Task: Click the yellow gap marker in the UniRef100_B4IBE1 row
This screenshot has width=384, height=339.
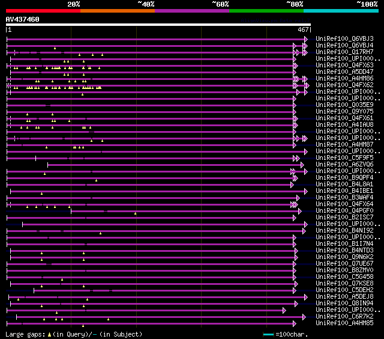Action: (41, 194)
